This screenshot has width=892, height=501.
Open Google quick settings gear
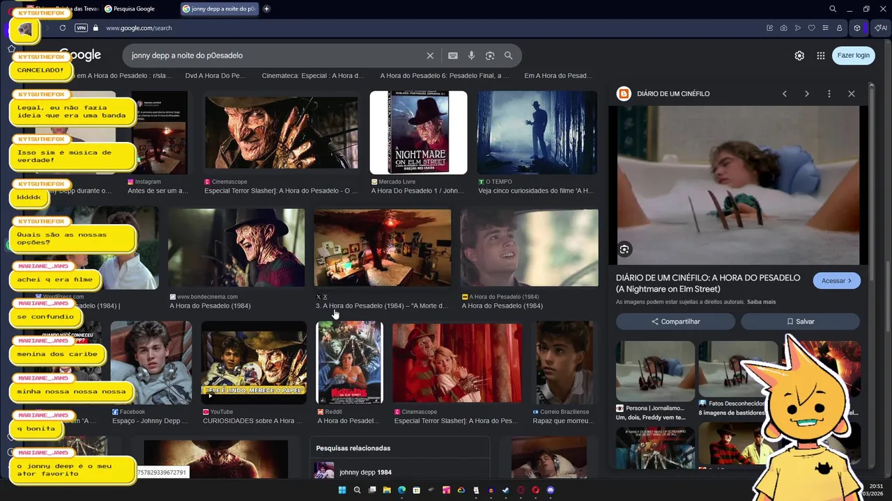799,56
